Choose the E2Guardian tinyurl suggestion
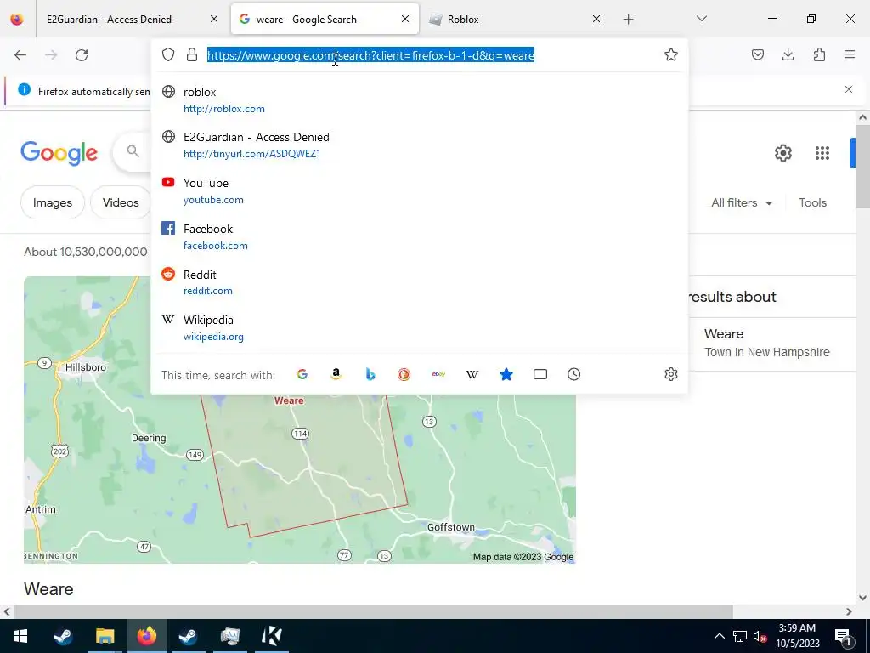 (x=419, y=145)
